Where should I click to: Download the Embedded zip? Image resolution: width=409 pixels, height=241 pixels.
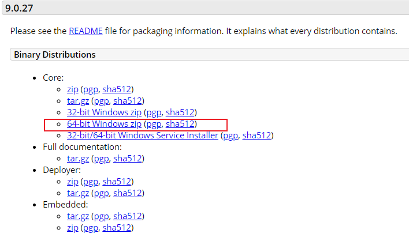(x=73, y=228)
